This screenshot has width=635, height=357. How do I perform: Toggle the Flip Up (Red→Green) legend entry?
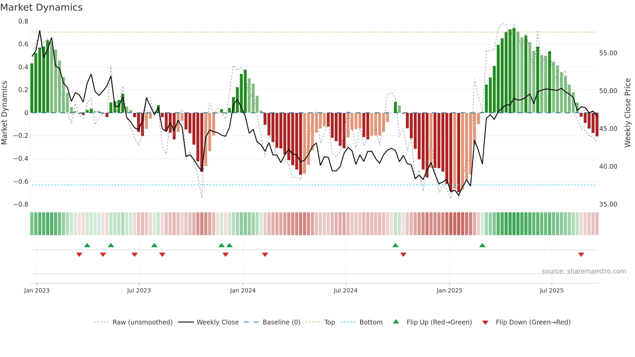(x=432, y=322)
